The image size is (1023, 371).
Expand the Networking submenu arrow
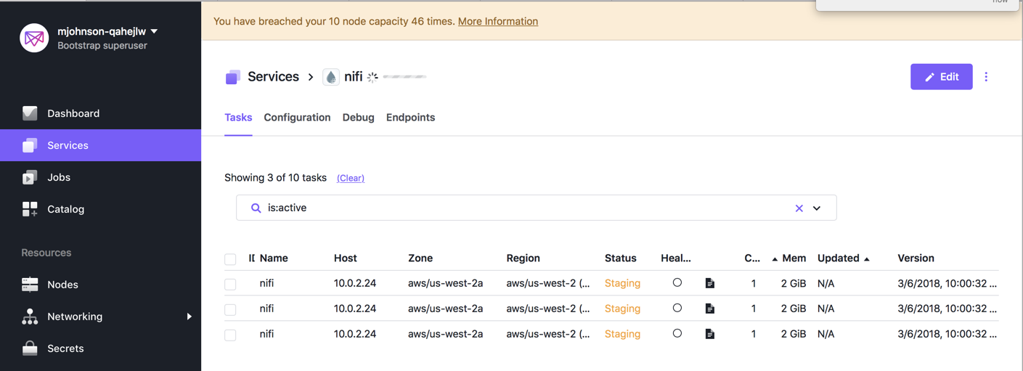[189, 317]
